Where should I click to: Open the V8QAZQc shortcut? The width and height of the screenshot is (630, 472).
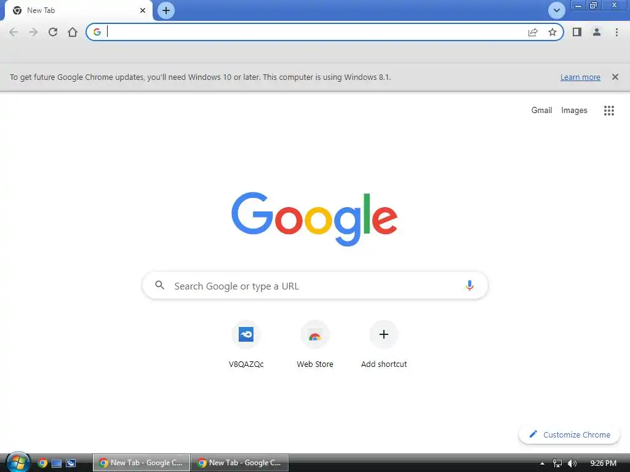(246, 344)
